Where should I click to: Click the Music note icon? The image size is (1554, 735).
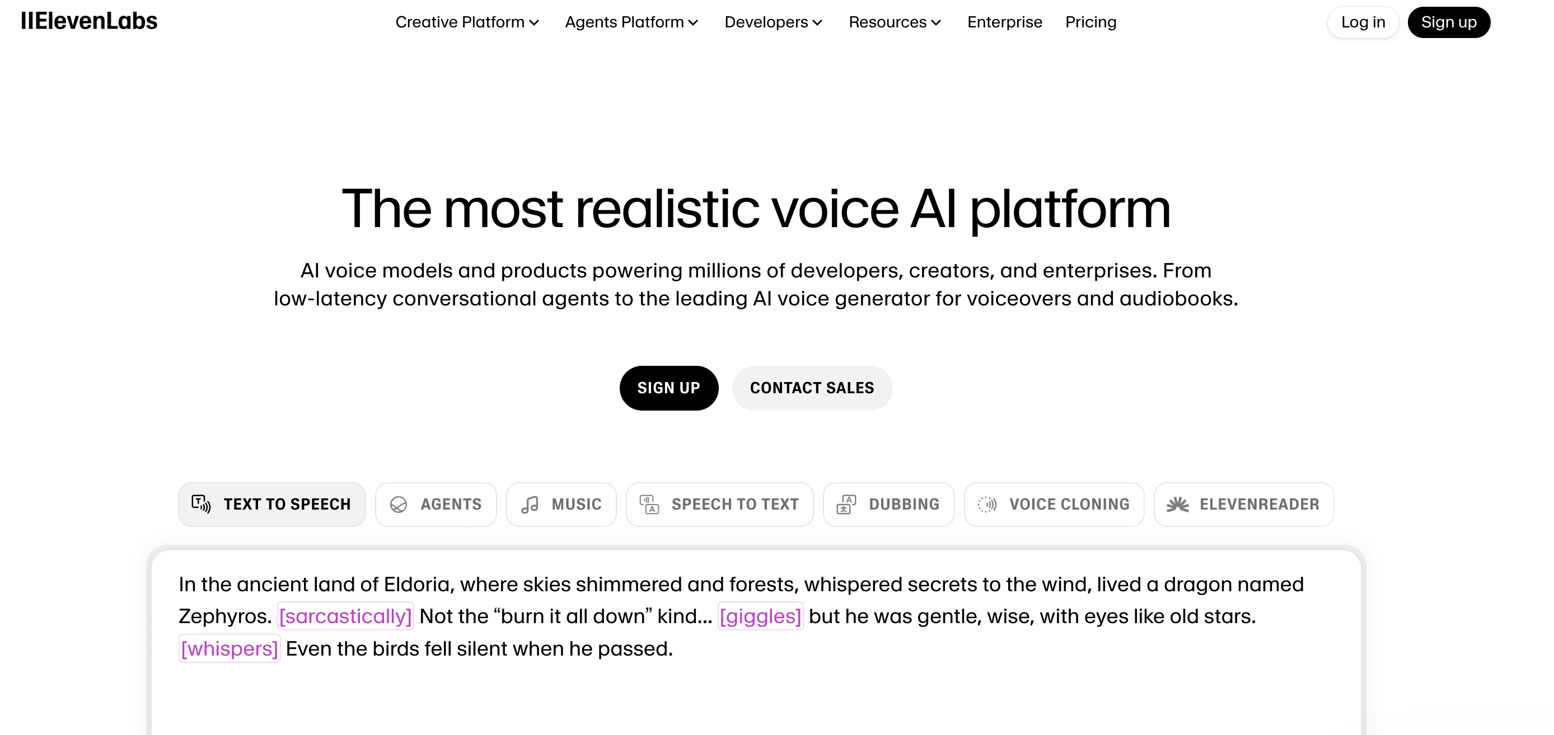tap(530, 504)
